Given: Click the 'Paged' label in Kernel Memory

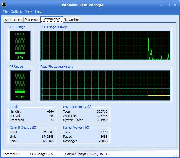Looking at the screenshot, I should 67,137.
